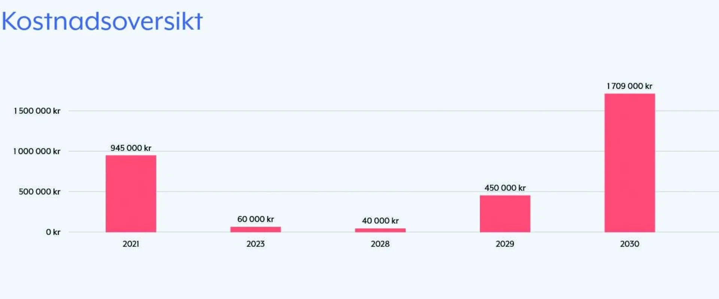
Task: Click the 945 000 kr value label
Action: (131, 148)
